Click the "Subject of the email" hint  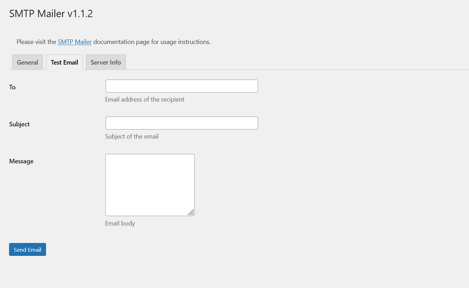[x=132, y=136]
